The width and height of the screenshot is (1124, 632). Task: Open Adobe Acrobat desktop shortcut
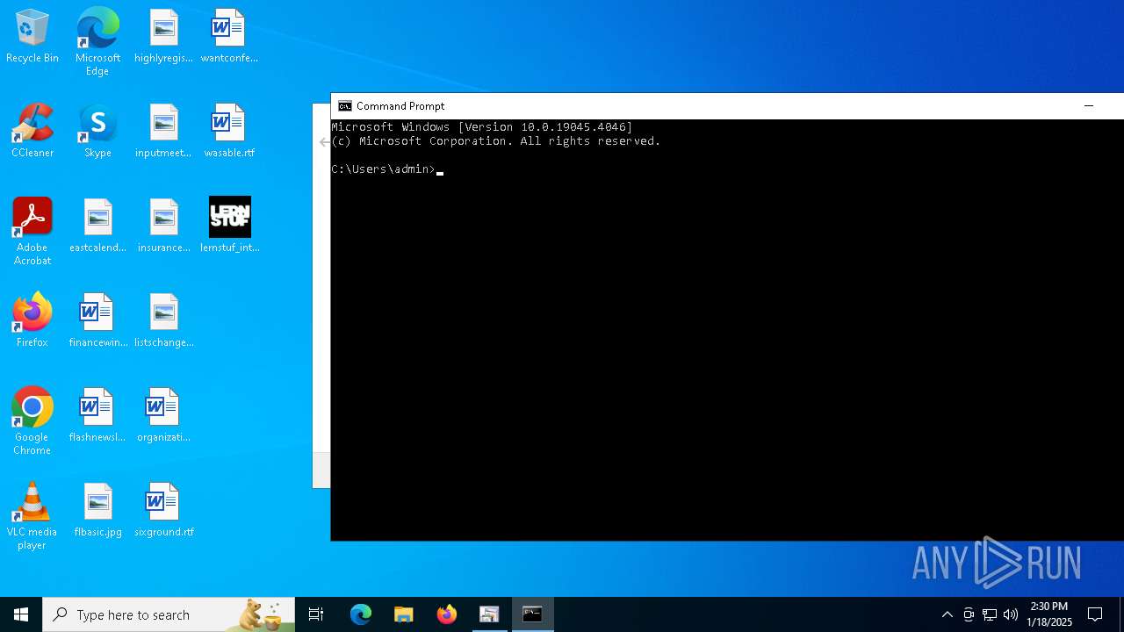coord(32,232)
